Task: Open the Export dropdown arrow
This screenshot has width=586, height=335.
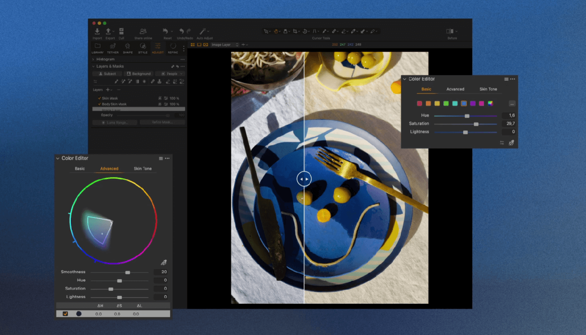Action: pyautogui.click(x=113, y=31)
